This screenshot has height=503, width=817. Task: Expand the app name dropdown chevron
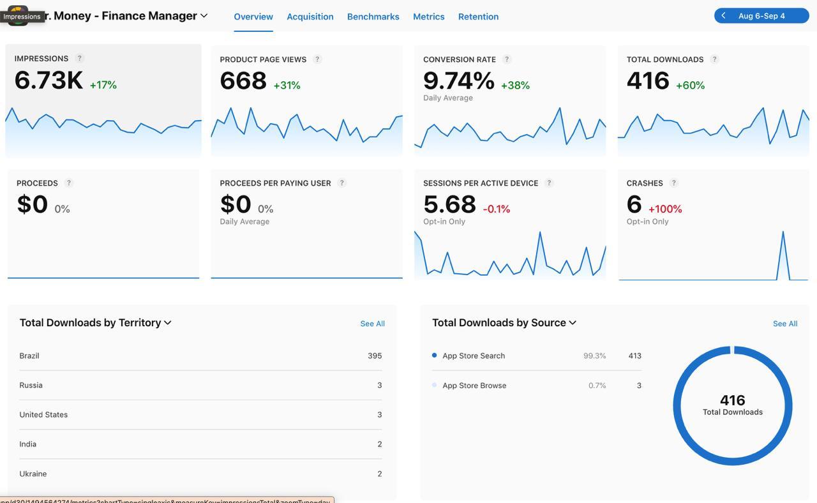[x=204, y=16]
